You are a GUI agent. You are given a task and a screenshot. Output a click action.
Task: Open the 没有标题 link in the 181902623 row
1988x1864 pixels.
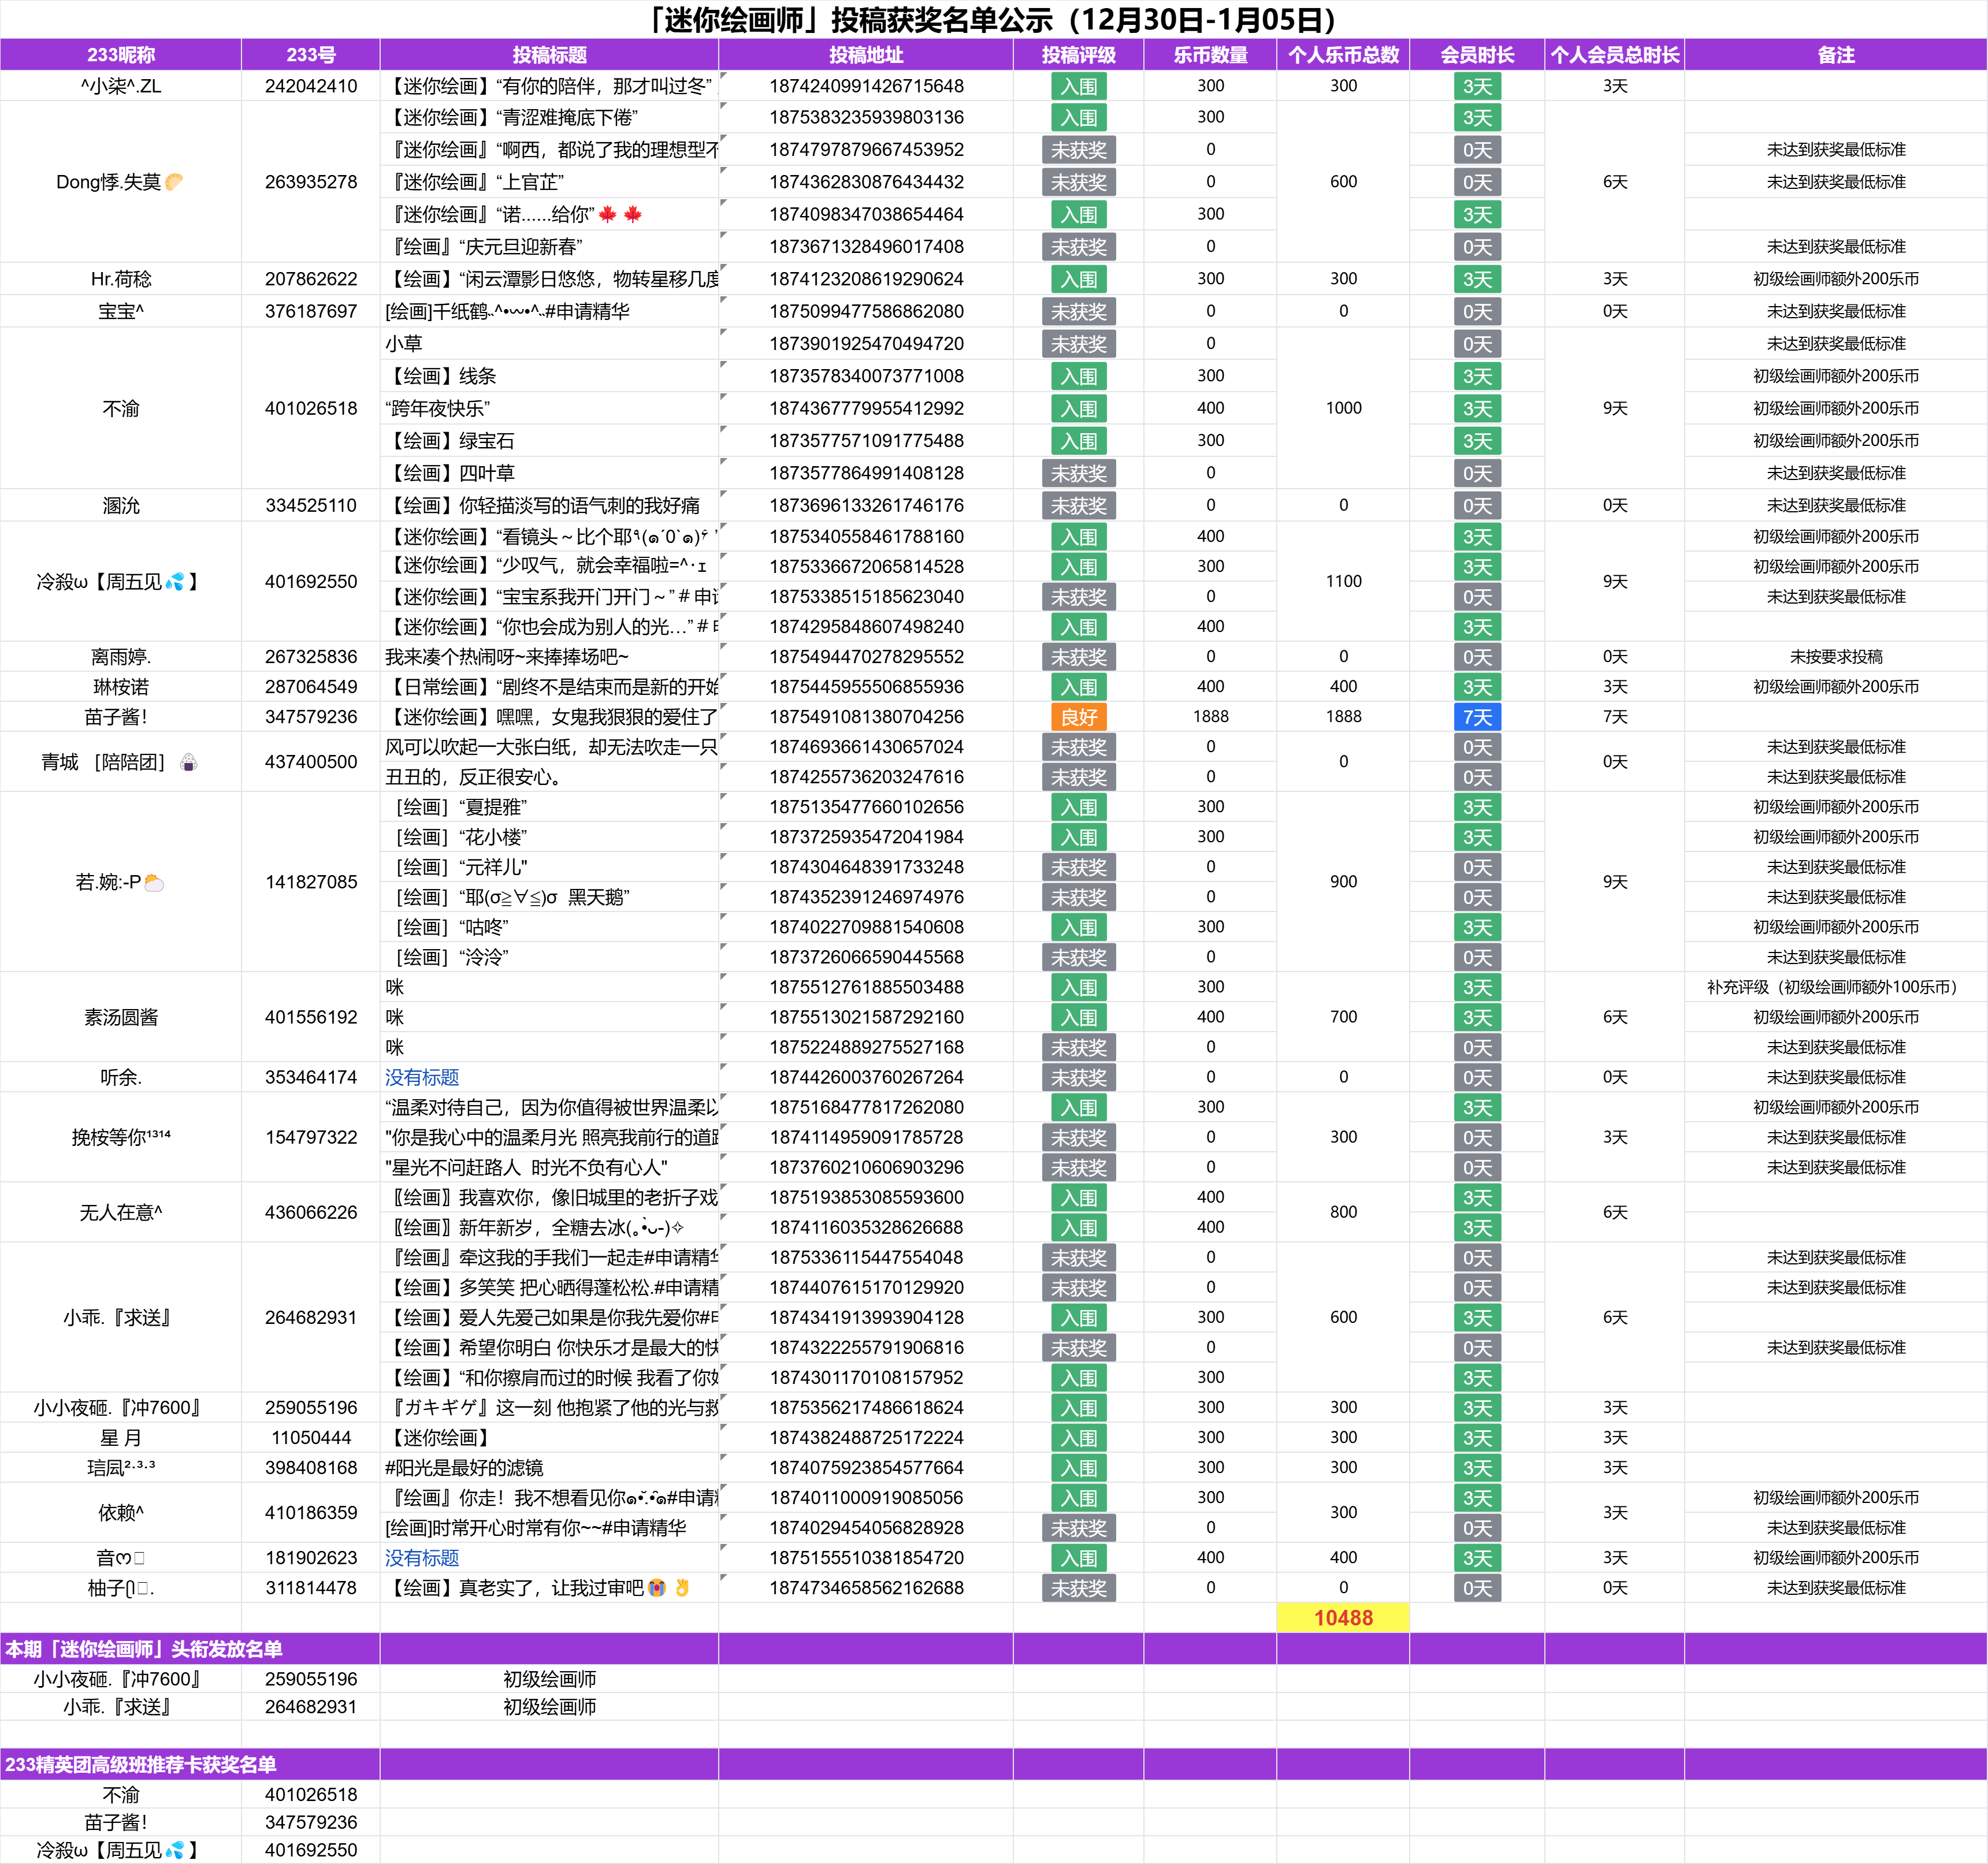422,1558
